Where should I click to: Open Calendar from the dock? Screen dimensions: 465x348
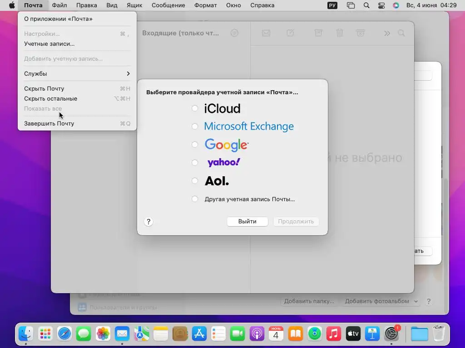[x=276, y=334]
